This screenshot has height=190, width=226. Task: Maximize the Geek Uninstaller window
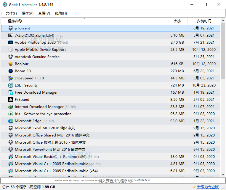coord(205,5)
